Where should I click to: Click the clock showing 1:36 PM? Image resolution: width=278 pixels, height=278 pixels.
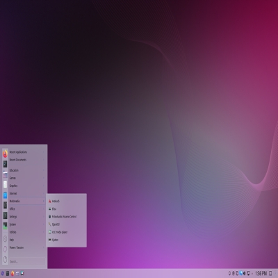click(261, 273)
